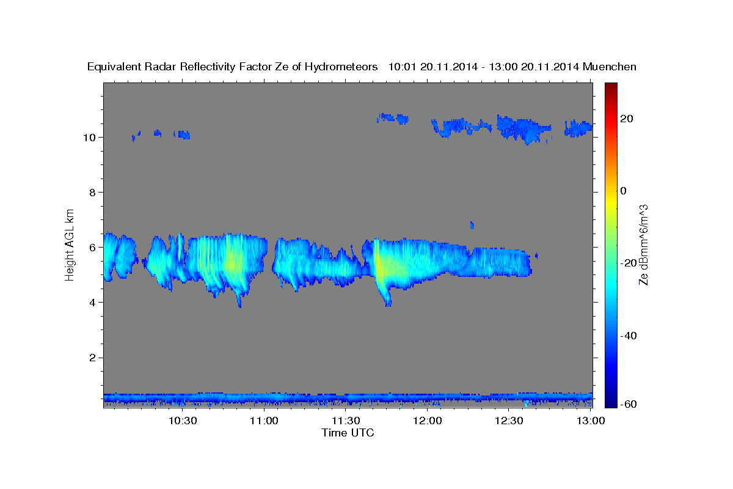Click the small isolated echo near 7 km

472,225
